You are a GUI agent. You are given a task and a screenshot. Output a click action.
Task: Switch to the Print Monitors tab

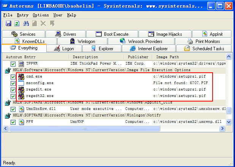[203, 41]
